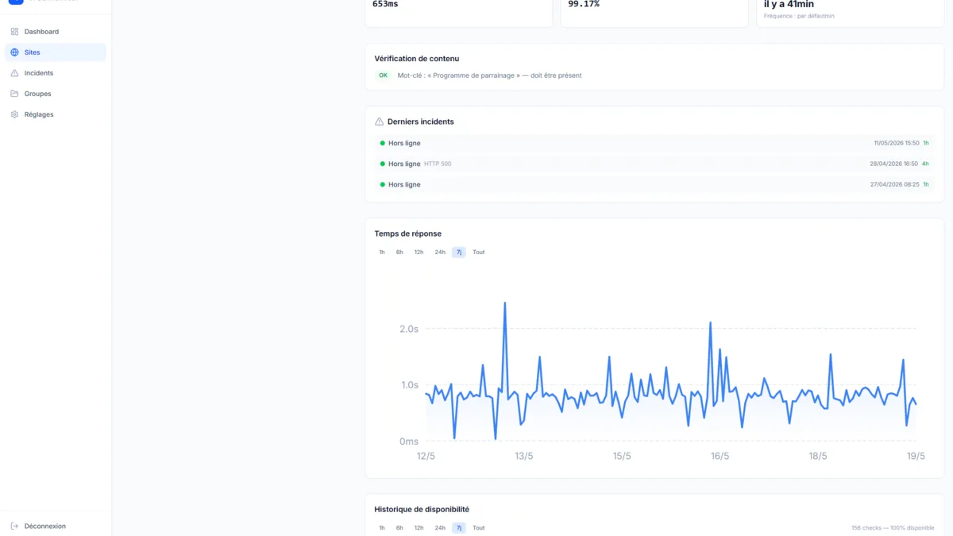Click the Incidents warning triangle icon
Image resolution: width=953 pixels, height=536 pixels.
point(14,73)
